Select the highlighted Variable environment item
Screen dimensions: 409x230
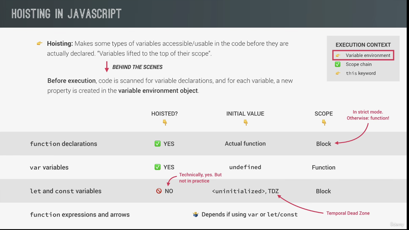pyautogui.click(x=363, y=55)
